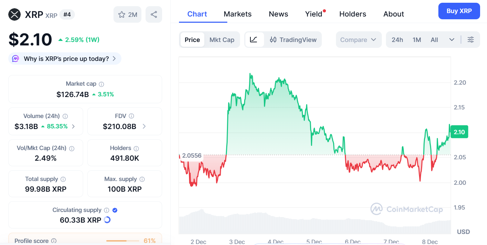Click the Holders info icon
Screen dimensions: 487x245
[136, 148]
